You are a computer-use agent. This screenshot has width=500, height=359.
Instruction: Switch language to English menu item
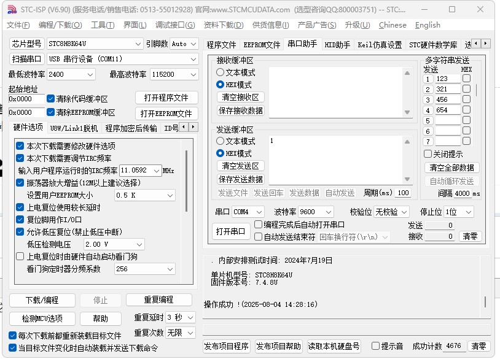[x=428, y=25]
